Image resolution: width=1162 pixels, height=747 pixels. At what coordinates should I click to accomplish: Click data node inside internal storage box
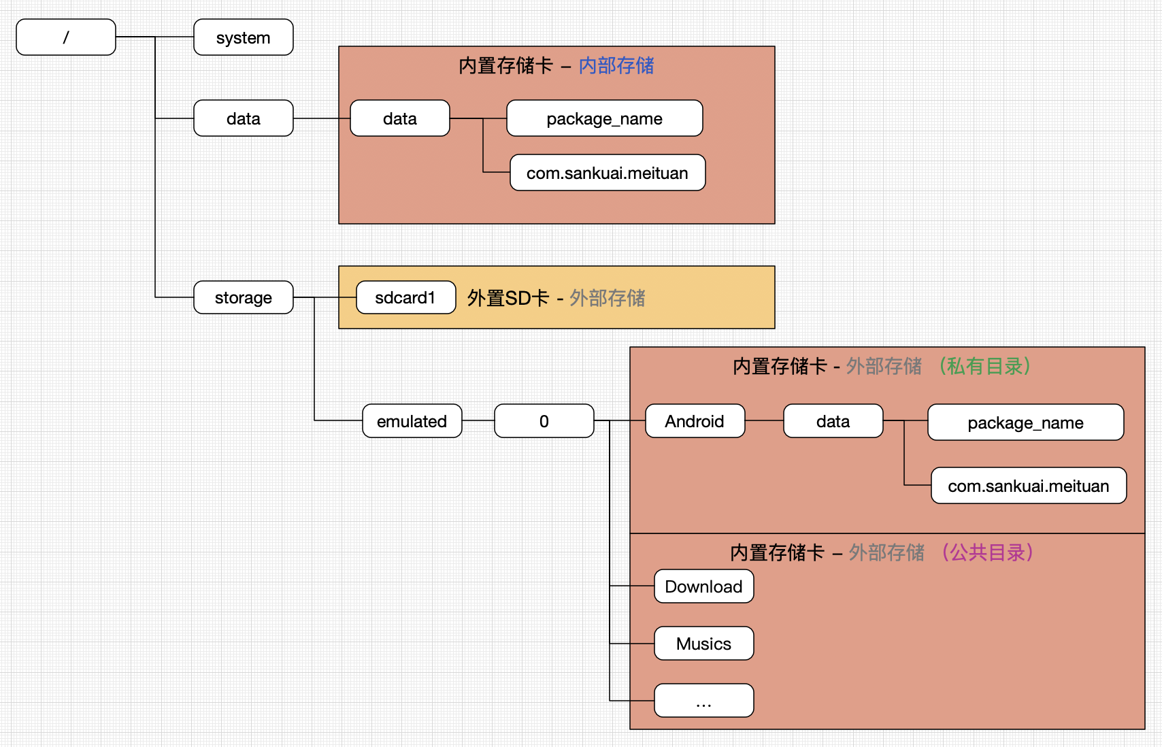(400, 118)
